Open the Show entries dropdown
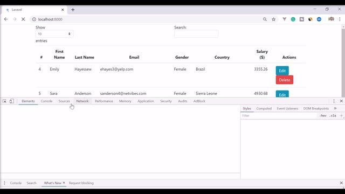Viewport: 345px width, 194px height. click(x=54, y=34)
